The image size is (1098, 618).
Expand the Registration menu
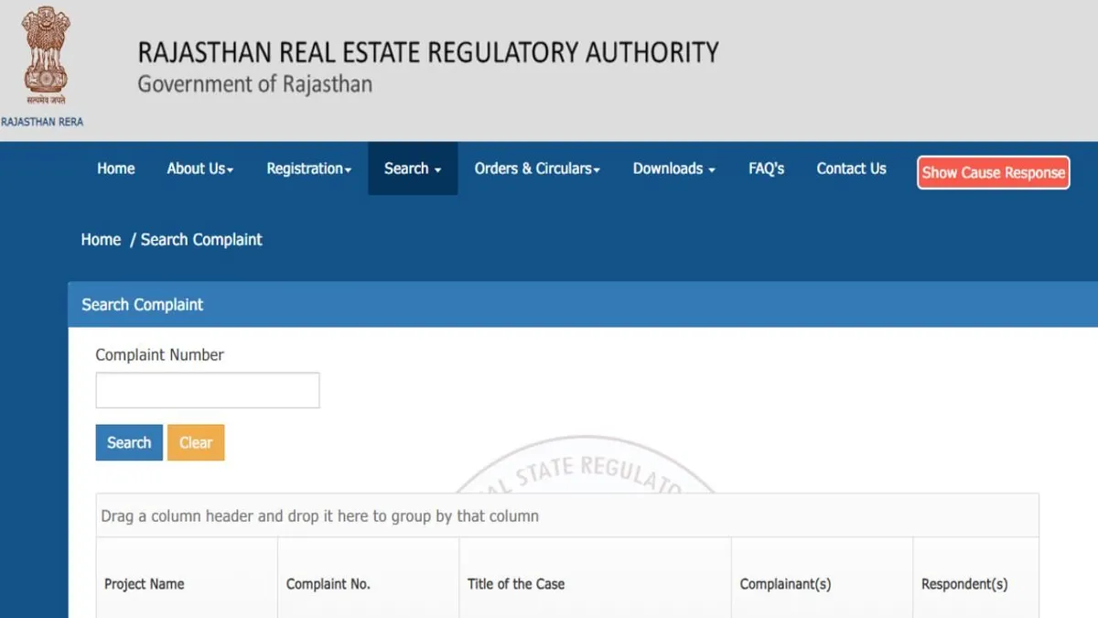pyautogui.click(x=308, y=168)
